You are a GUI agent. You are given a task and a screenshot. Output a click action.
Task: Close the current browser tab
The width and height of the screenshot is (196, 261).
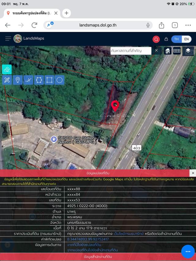56,13
